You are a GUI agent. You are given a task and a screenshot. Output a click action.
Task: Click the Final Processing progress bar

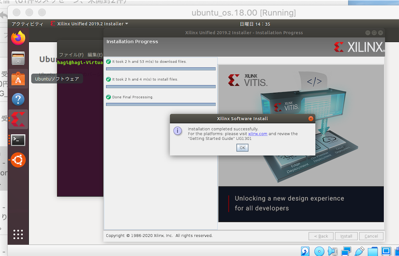[161, 104]
